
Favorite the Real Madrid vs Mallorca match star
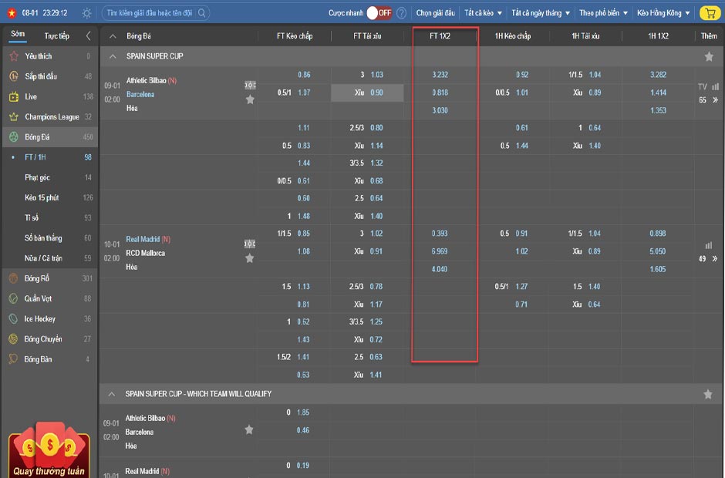(250, 258)
